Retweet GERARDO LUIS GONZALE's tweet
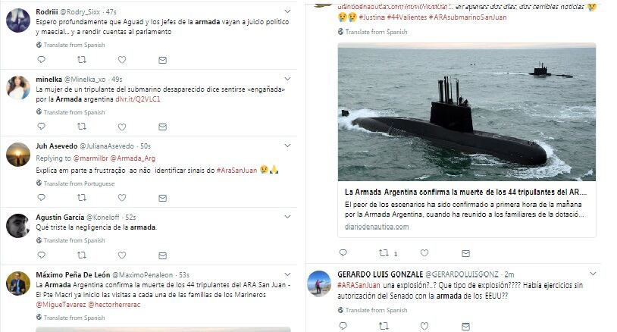Screen dimensions: 617x332 pyautogui.click(x=384, y=326)
